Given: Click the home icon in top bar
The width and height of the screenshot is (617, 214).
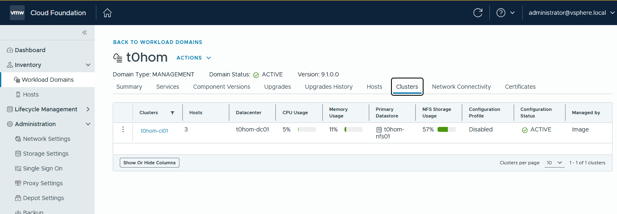Looking at the screenshot, I should 107,13.
